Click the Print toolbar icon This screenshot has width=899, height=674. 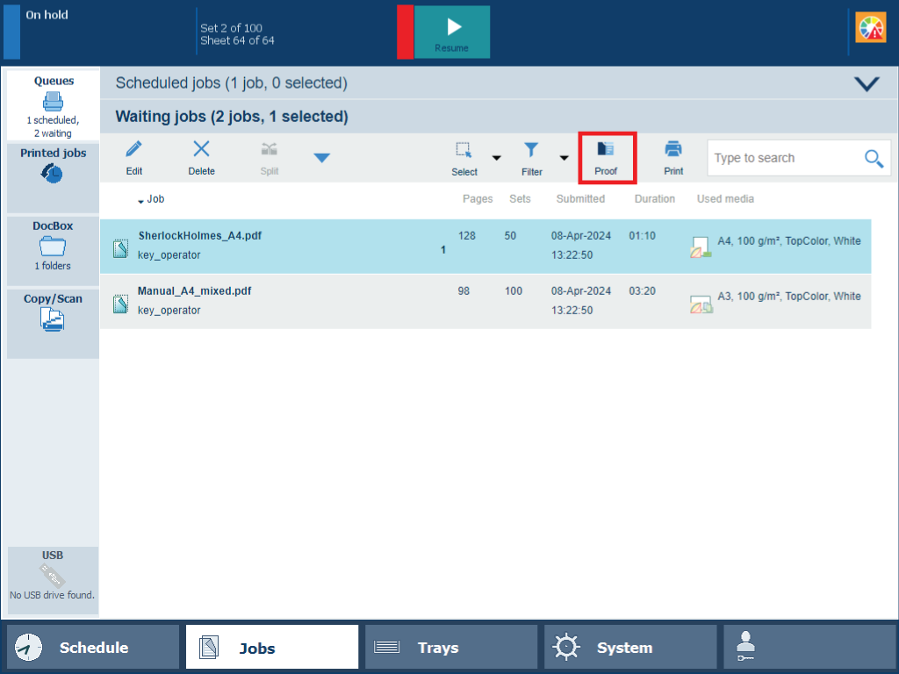[673, 157]
